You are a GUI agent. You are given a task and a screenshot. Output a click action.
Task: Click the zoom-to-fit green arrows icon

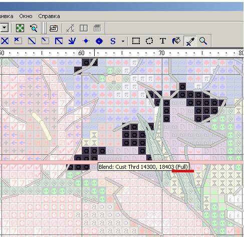tap(20, 28)
